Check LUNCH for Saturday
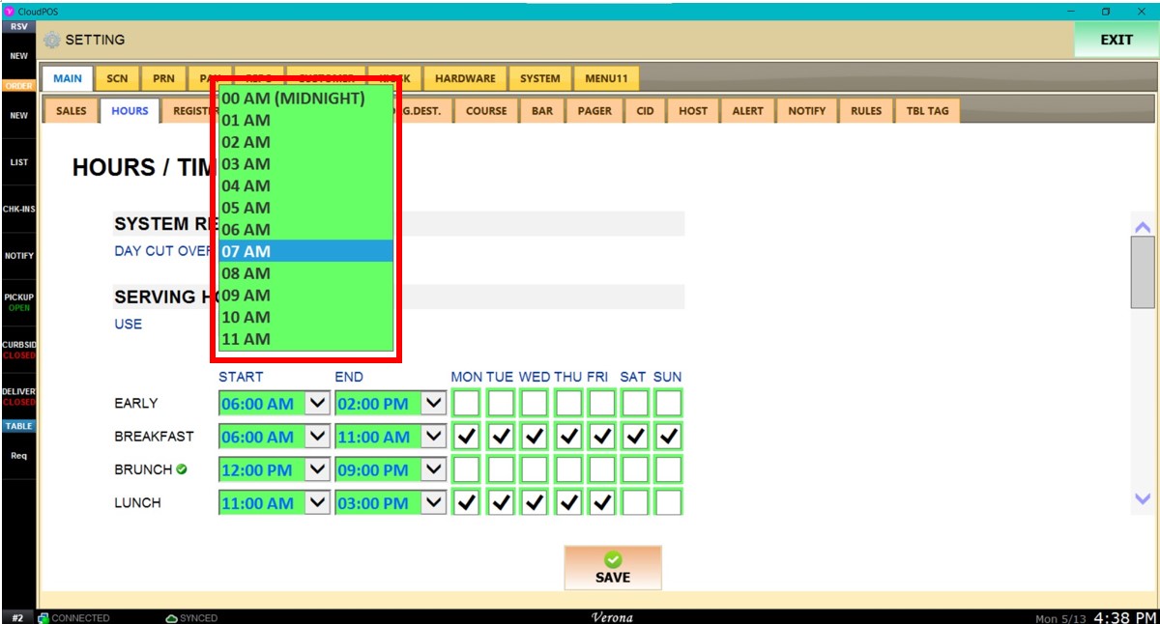 tap(634, 503)
